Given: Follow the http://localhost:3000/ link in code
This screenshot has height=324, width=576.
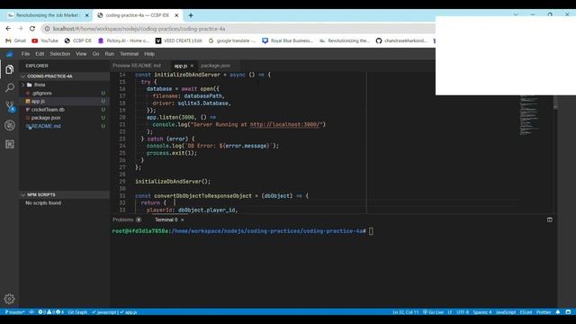Looking at the screenshot, I should [286, 124].
